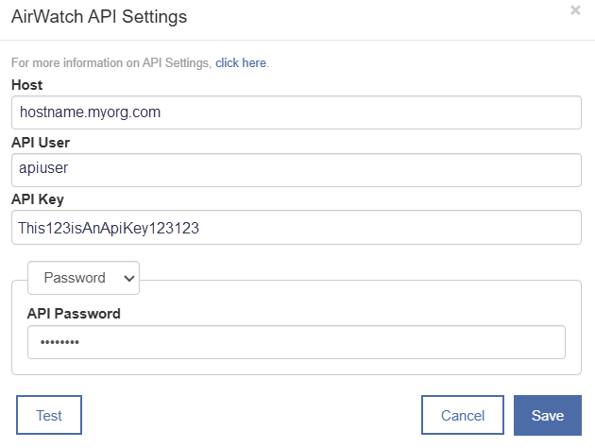Cancel the API settings changes
Viewport: 595px width, 448px height.
(463, 415)
